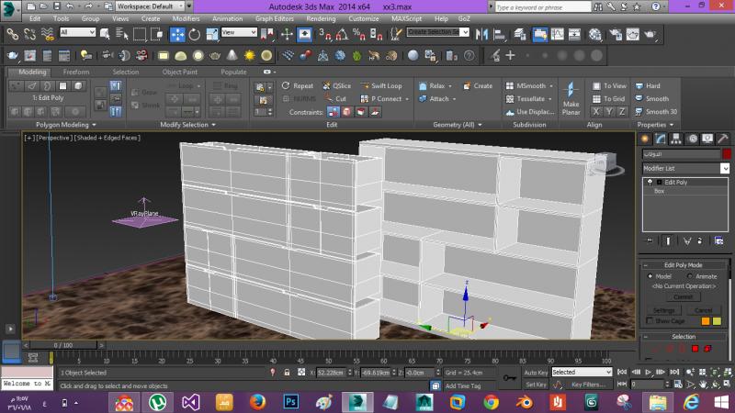735x413 pixels.
Task: Open Photoshop from the Windows taskbar
Action: click(291, 401)
